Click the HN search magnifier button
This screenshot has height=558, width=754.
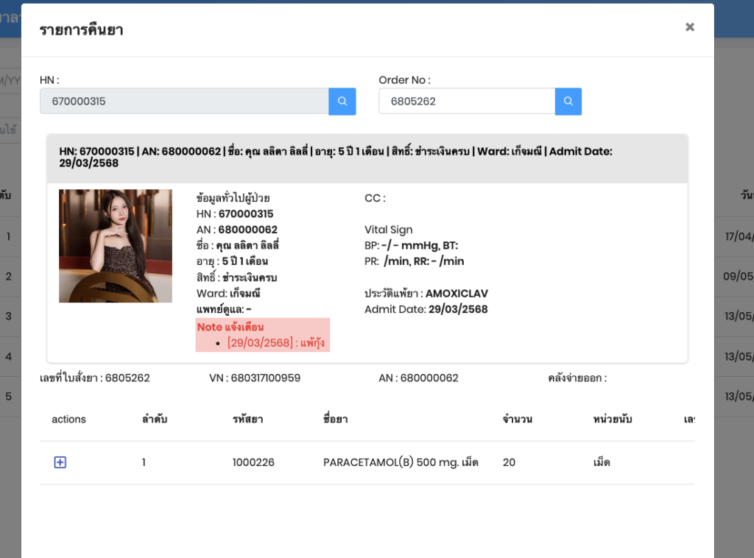(x=342, y=102)
